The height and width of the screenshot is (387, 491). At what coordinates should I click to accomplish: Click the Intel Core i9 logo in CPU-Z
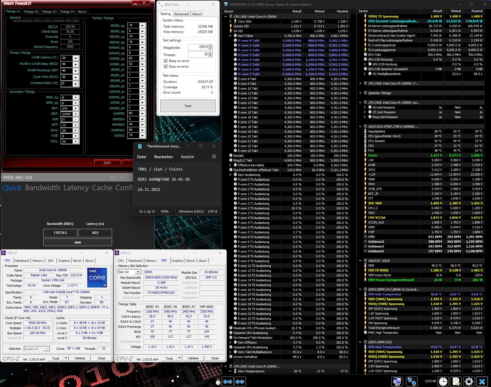[x=97, y=278]
